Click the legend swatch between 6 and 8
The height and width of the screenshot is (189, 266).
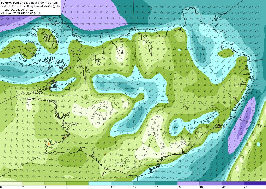click(x=77, y=183)
